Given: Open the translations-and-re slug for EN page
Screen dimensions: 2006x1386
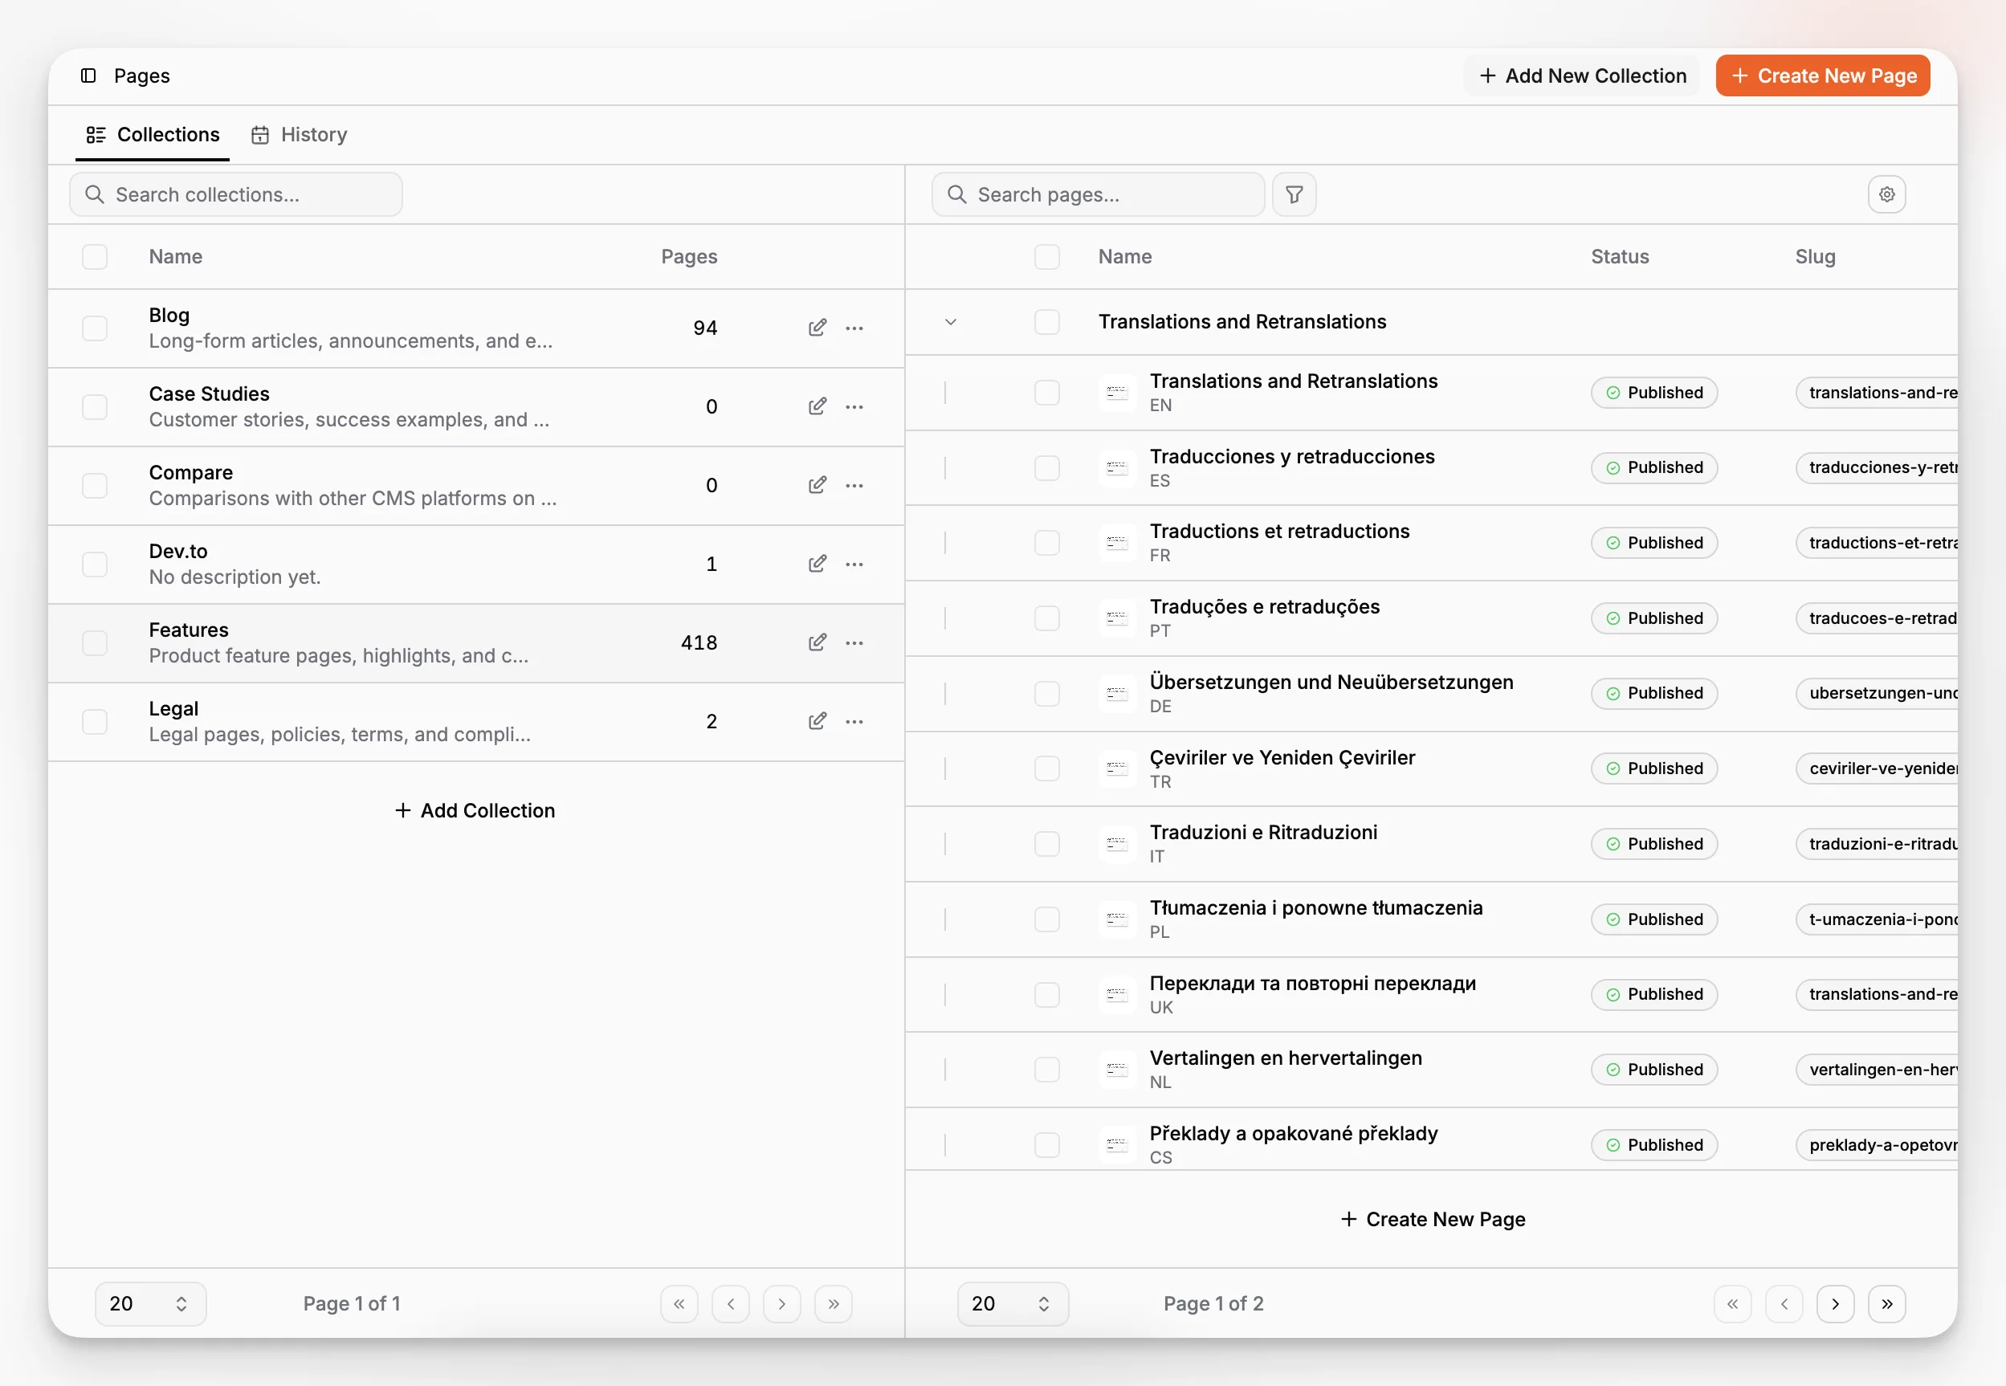Looking at the screenshot, I should [1878, 393].
